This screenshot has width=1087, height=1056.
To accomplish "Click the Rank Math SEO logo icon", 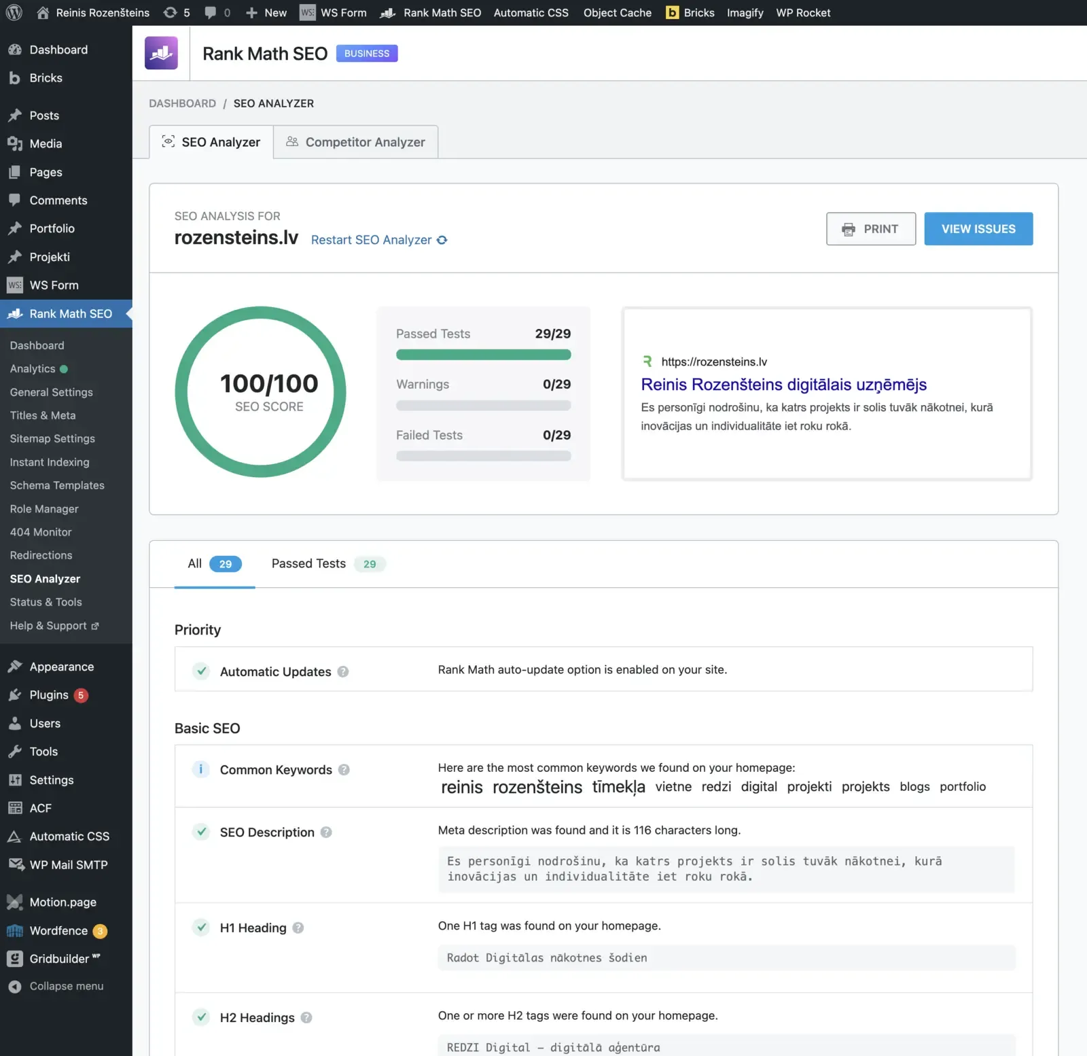I will click(161, 53).
